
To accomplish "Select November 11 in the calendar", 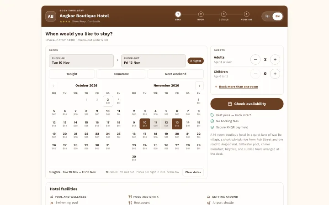I will pyautogui.click(x=155, y=124).
